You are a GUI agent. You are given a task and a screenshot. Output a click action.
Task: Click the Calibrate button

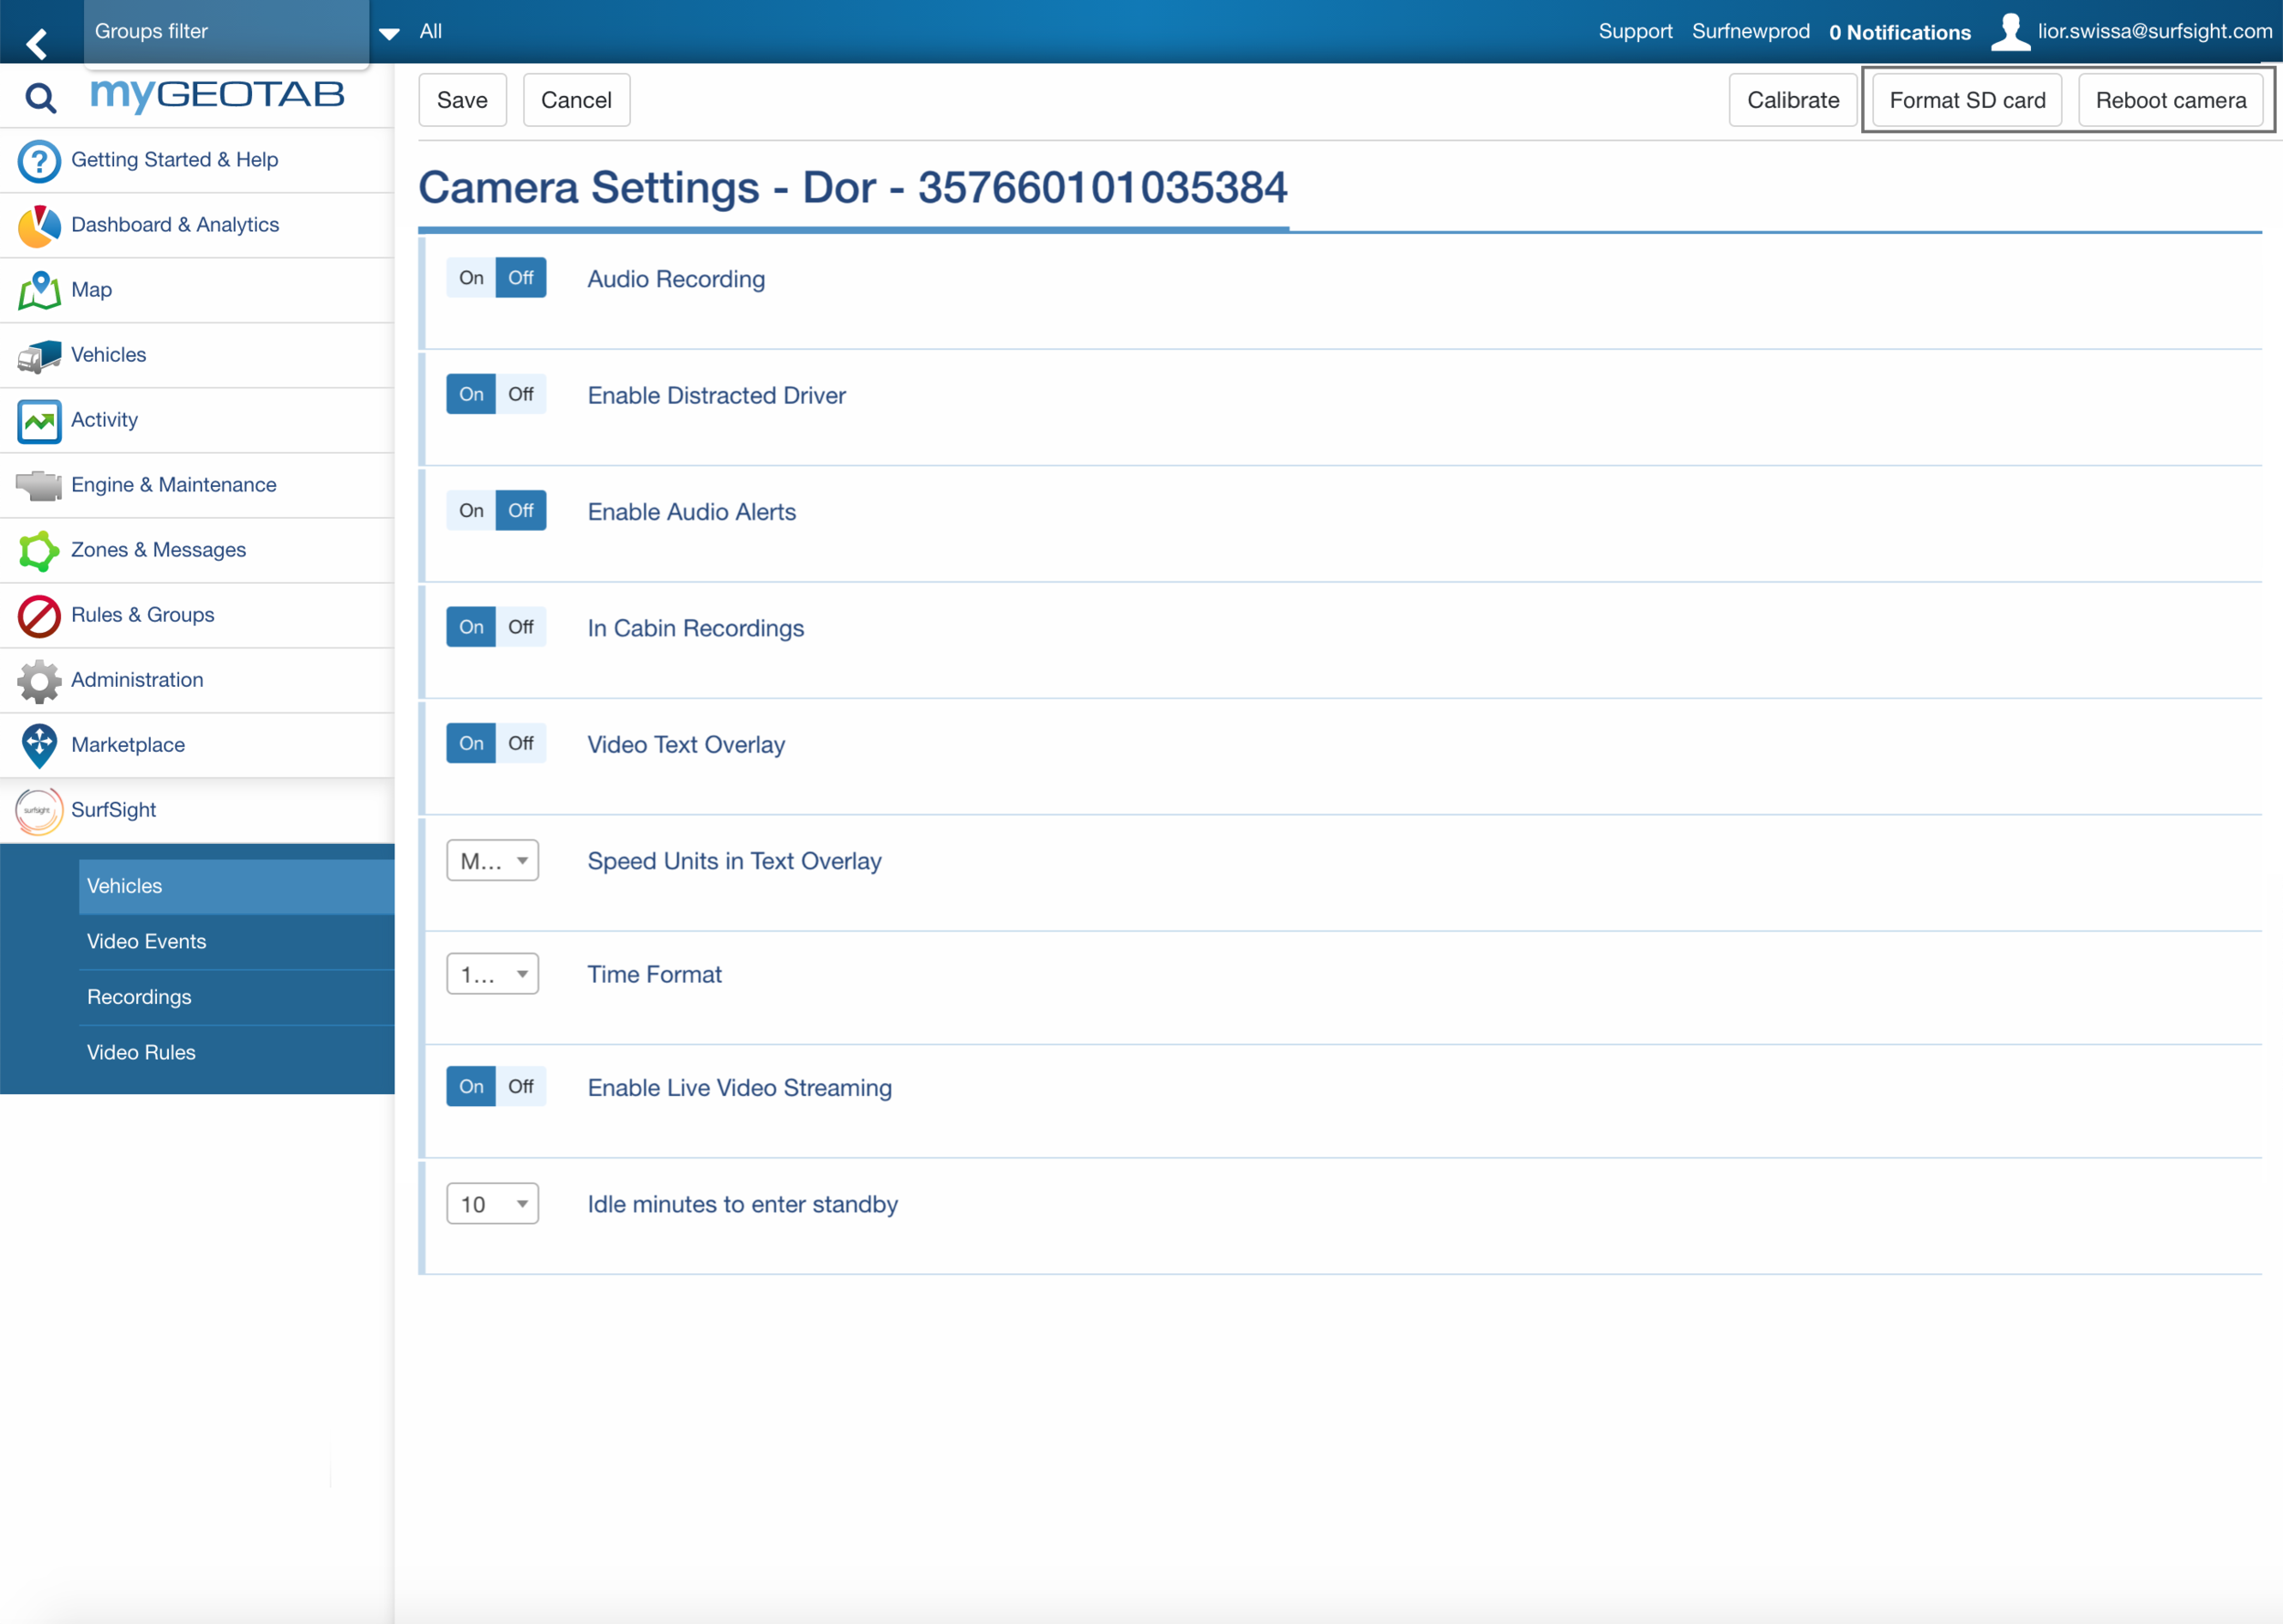[x=1794, y=100]
